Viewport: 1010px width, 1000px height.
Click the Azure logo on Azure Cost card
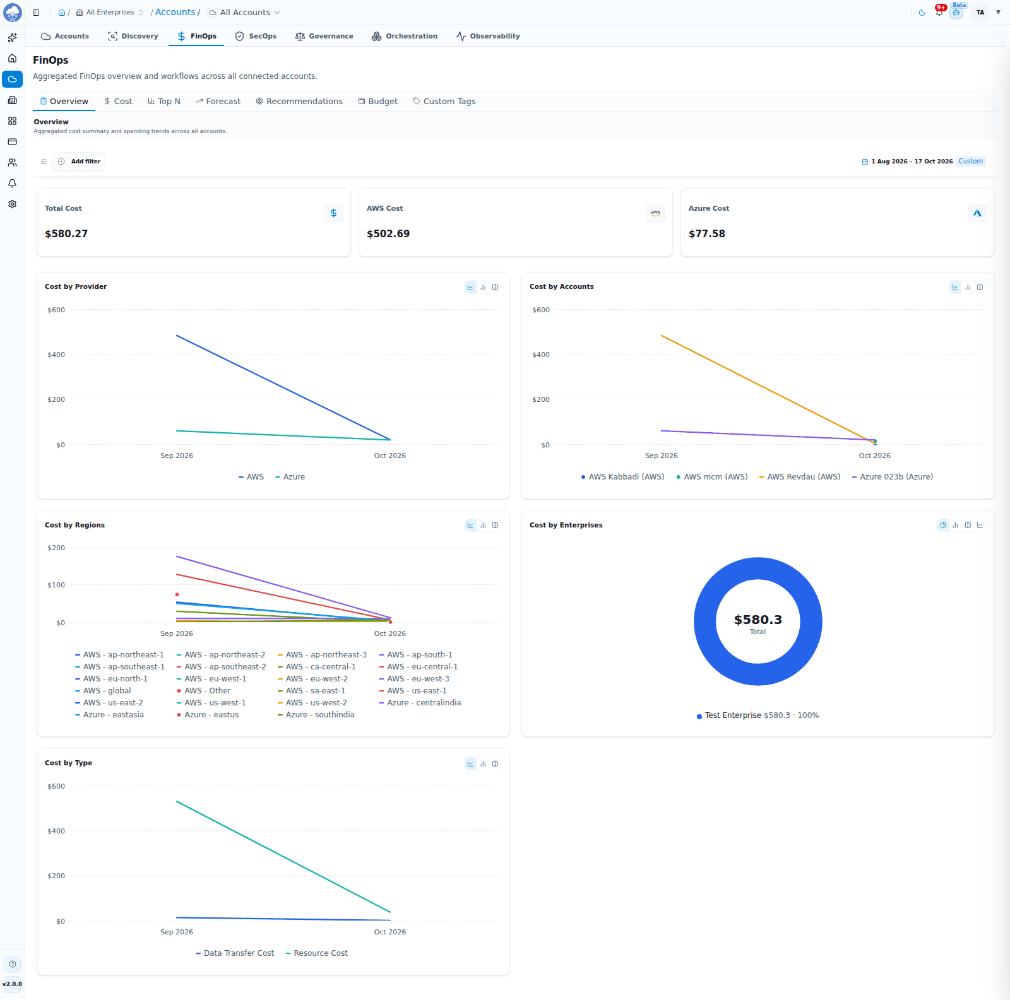click(x=977, y=213)
